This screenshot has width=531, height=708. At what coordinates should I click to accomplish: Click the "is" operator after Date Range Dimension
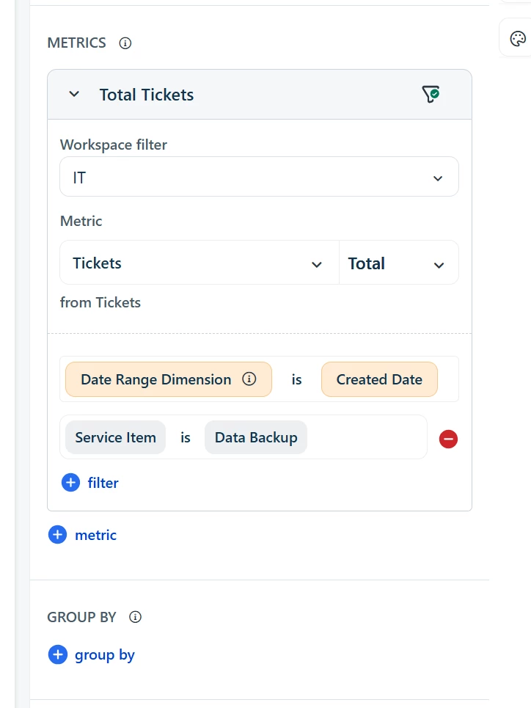click(296, 379)
